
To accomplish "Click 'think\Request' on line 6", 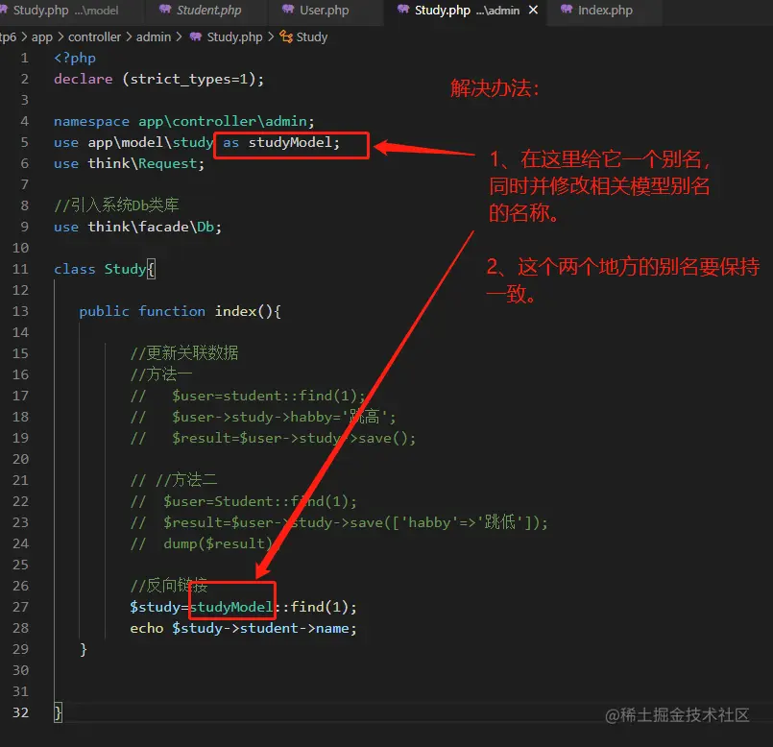I will [142, 163].
